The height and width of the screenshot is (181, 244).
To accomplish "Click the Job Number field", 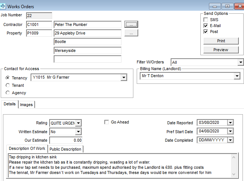I will pyautogui.click(x=39, y=16).
